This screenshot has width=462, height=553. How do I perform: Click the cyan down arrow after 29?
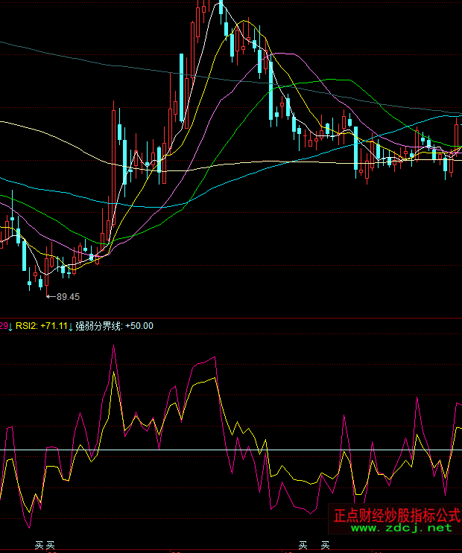[x=10, y=326]
